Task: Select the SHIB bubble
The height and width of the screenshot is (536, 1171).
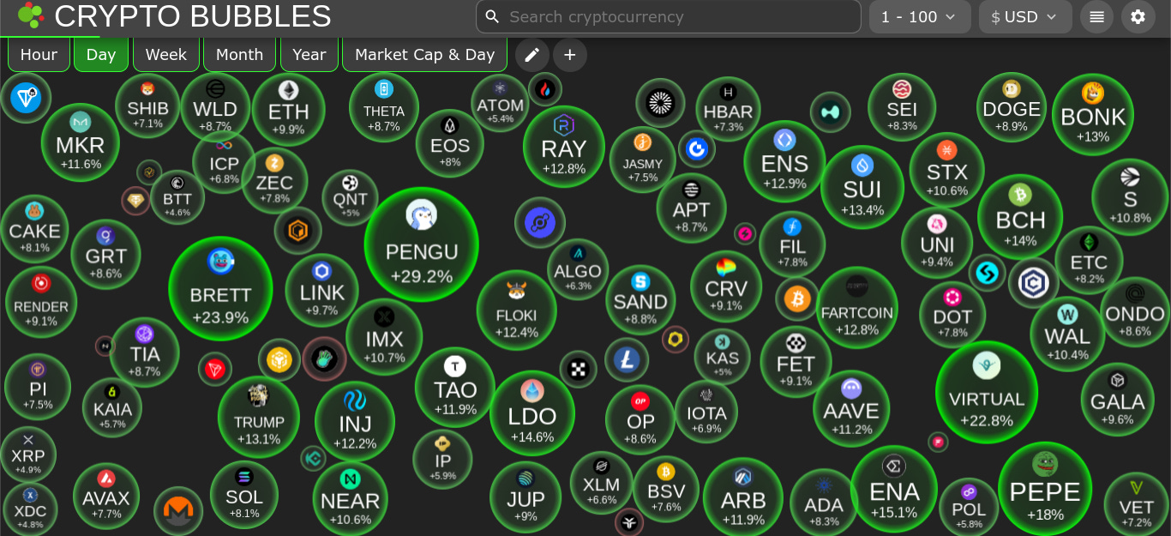Action: [x=147, y=105]
